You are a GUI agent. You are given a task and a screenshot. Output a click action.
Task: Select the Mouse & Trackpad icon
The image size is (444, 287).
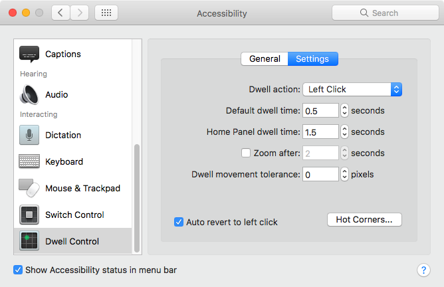coord(29,188)
